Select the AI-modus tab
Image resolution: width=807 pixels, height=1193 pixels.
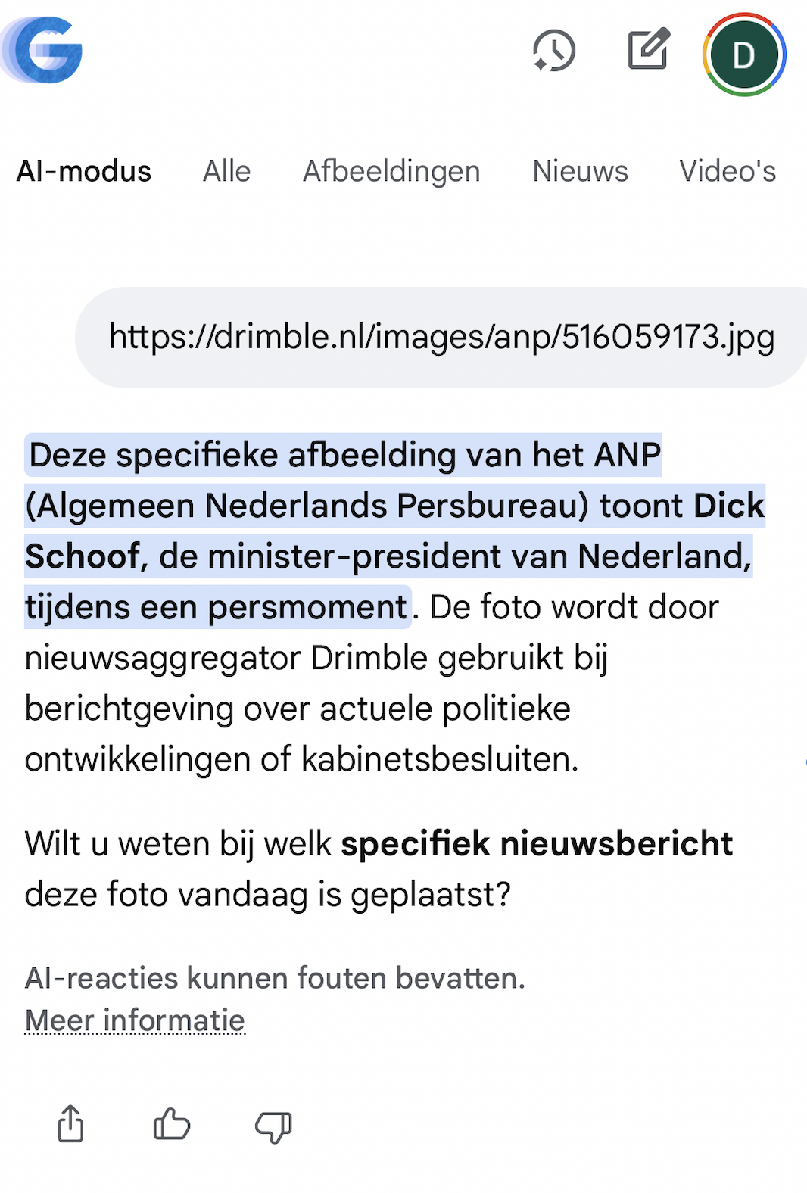click(x=84, y=172)
